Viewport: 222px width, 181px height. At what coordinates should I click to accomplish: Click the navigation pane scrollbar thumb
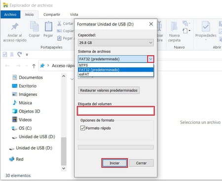(64, 151)
